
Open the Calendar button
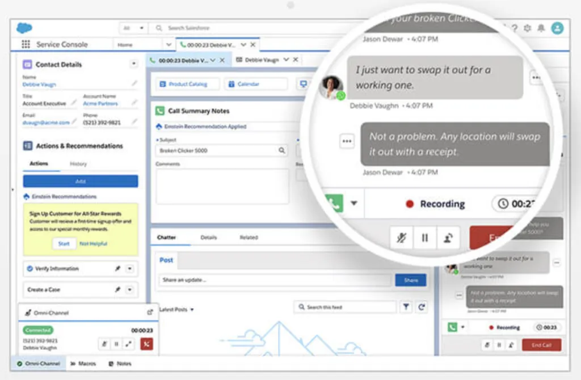pyautogui.click(x=256, y=84)
